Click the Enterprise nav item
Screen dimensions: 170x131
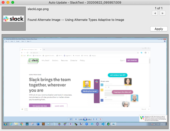[x=74, y=61]
